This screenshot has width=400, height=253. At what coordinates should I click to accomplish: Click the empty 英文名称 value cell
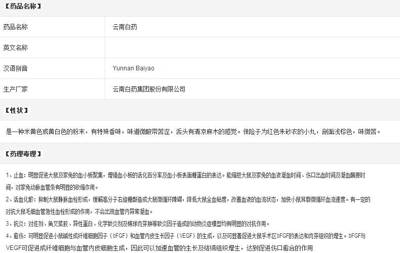(253, 48)
